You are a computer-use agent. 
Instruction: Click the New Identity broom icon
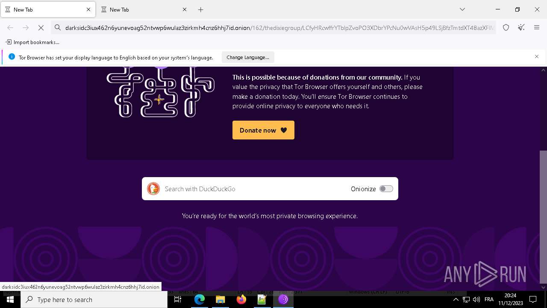point(521,28)
